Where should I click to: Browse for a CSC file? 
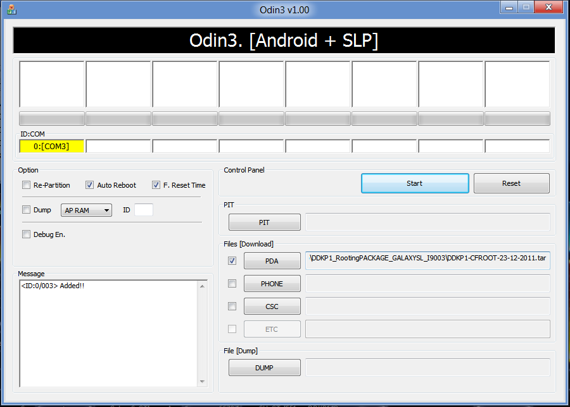click(272, 307)
